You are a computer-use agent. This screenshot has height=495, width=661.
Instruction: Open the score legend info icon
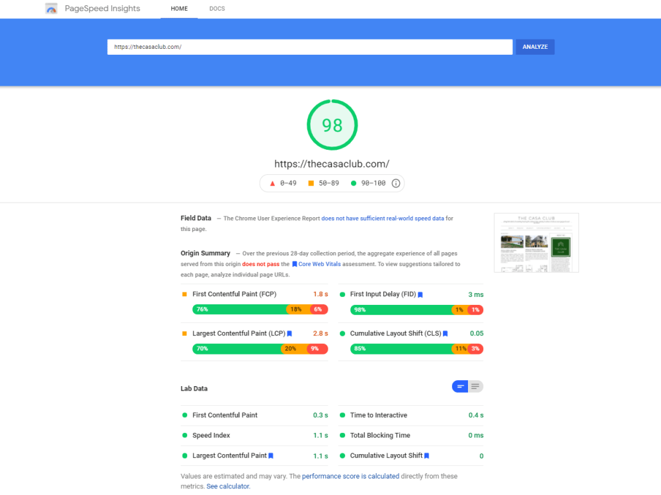pyautogui.click(x=395, y=183)
